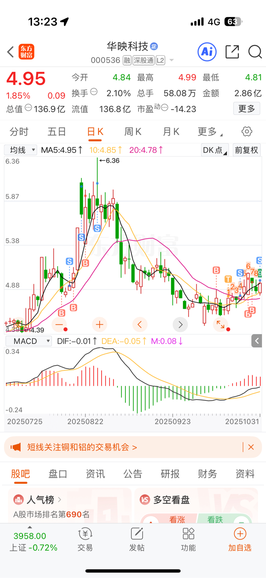Zoom in chart with plus button
The height and width of the screenshot is (578, 266).
[99, 325]
